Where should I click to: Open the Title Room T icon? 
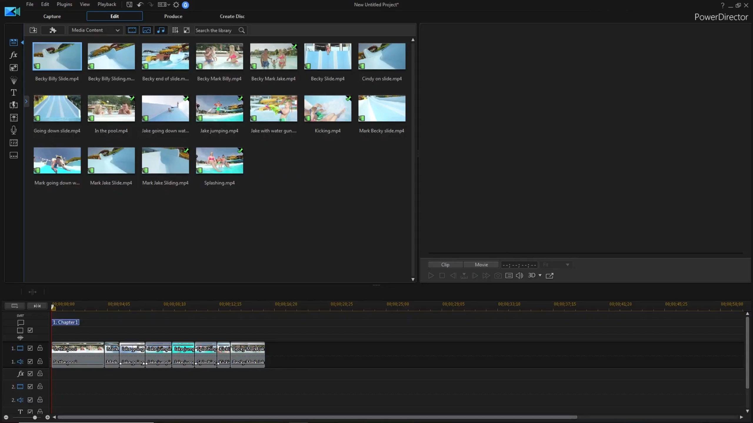coord(14,93)
